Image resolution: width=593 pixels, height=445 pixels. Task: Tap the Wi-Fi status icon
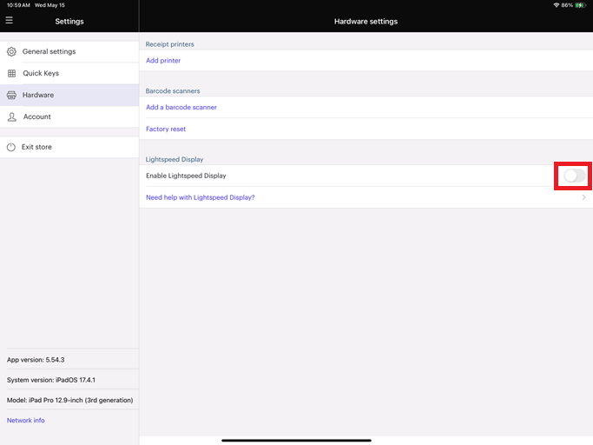pos(556,5)
